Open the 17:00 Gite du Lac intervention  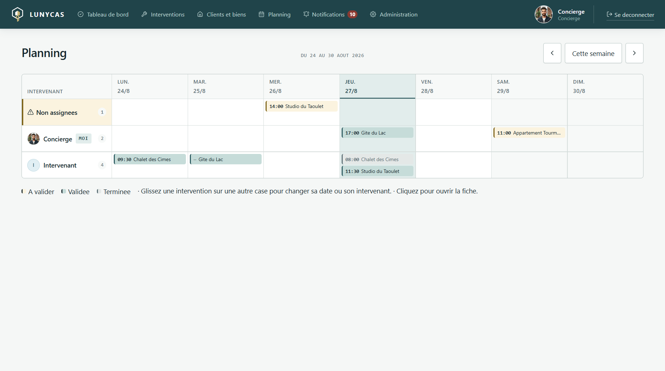point(378,133)
